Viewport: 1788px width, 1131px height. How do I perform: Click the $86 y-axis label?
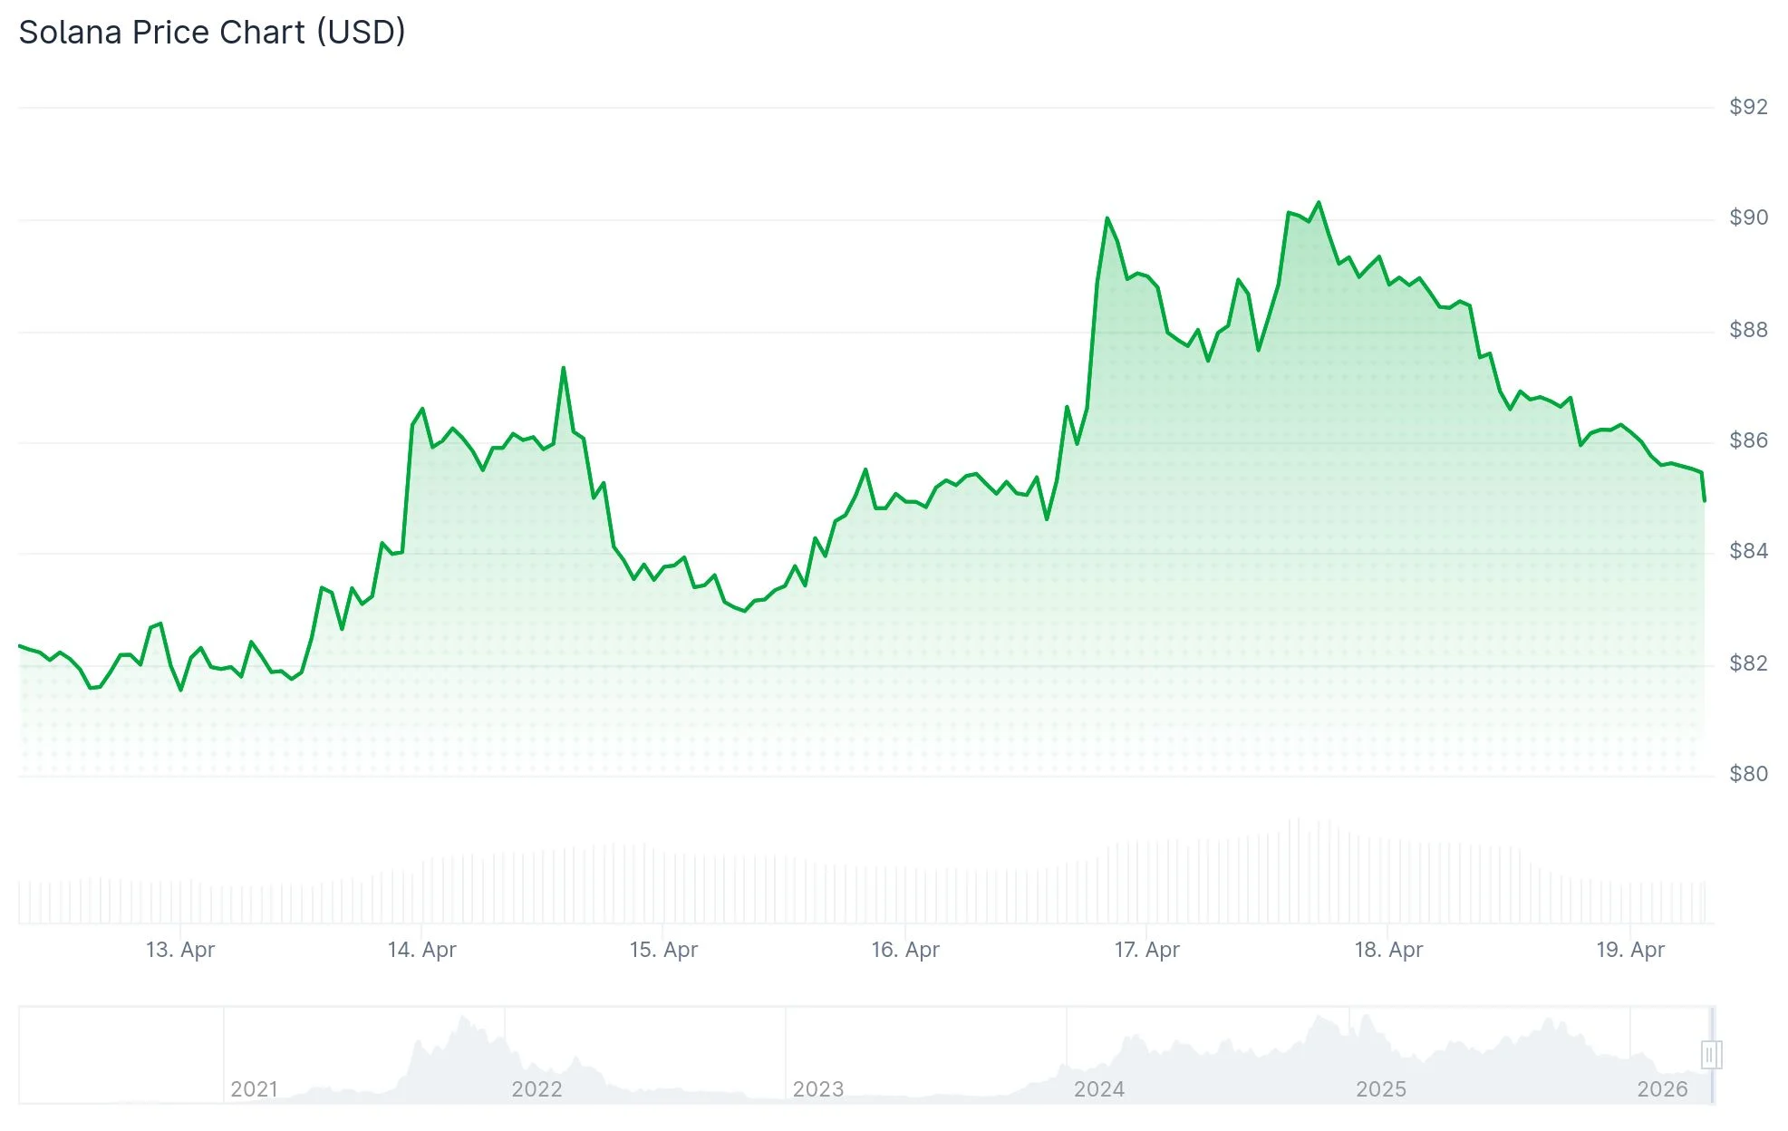pos(1748,440)
